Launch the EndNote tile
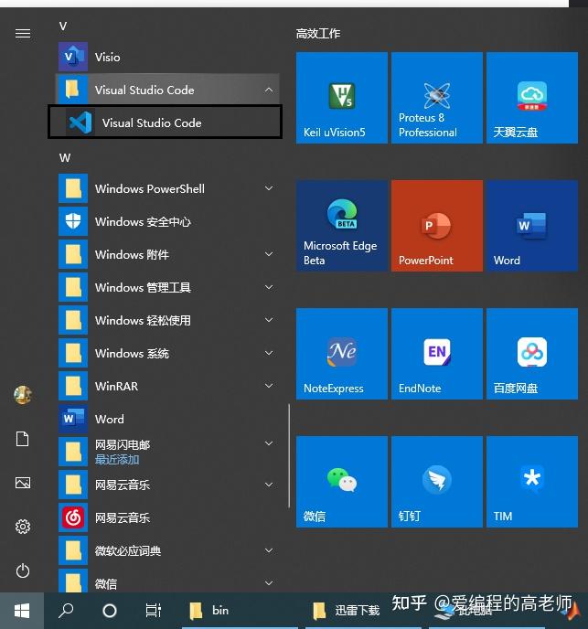The image size is (588, 629). click(x=437, y=354)
